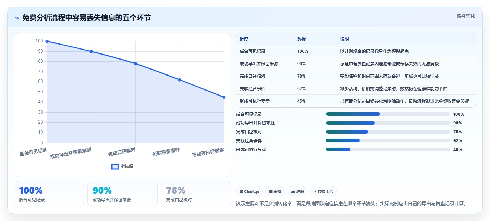The image size is (490, 221).
Task: Toggle the 指标值 legend color box
Action: click(115, 166)
